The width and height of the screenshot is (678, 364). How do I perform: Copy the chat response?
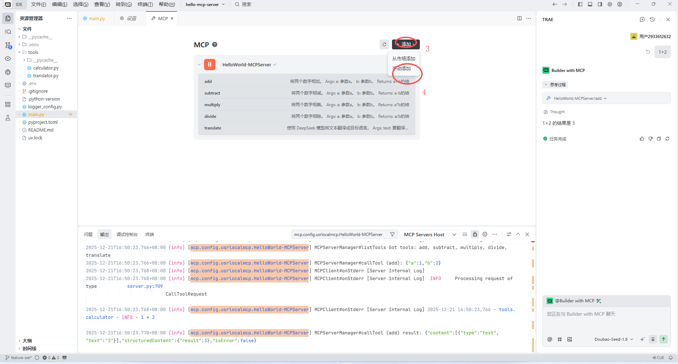click(x=659, y=139)
